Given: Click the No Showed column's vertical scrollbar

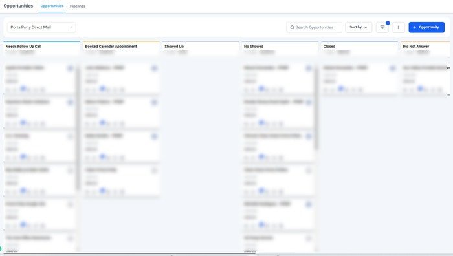Looking at the screenshot, I should point(316,108).
